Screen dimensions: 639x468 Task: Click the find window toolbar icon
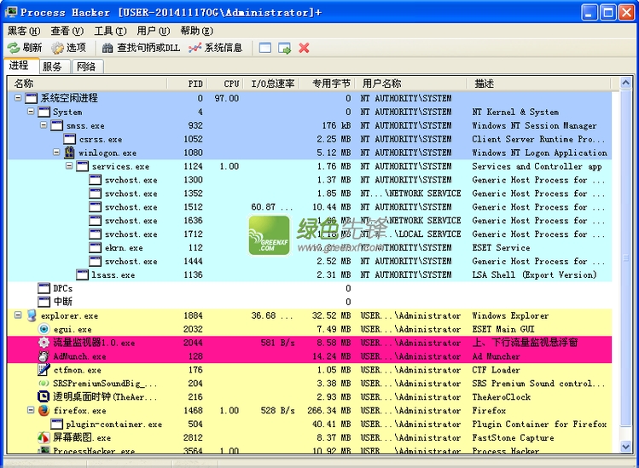pos(265,48)
